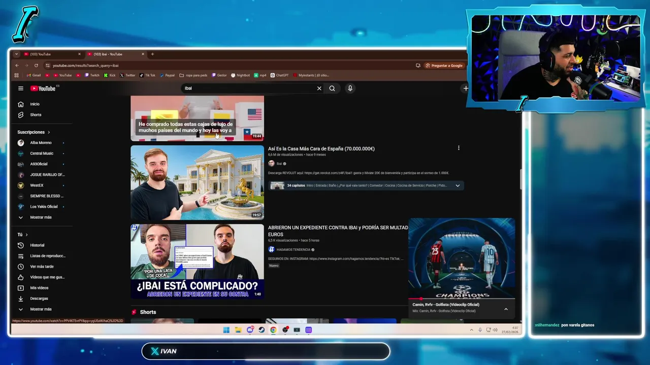Click the magnifying glass search button
The width and height of the screenshot is (650, 365).
332,88
